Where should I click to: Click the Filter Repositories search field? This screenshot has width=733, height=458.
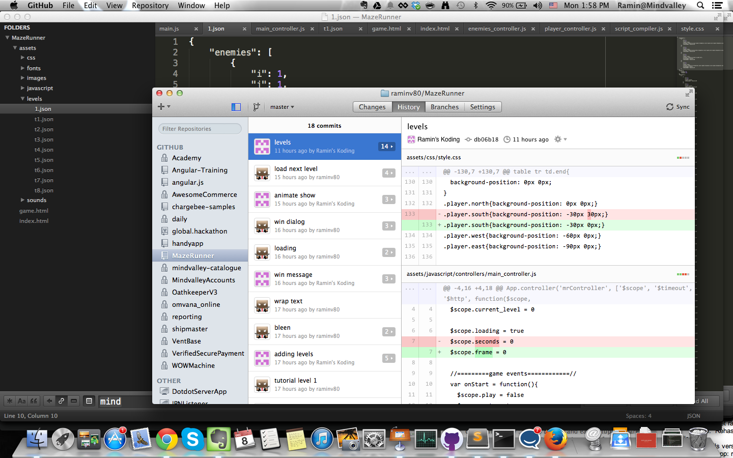200,129
